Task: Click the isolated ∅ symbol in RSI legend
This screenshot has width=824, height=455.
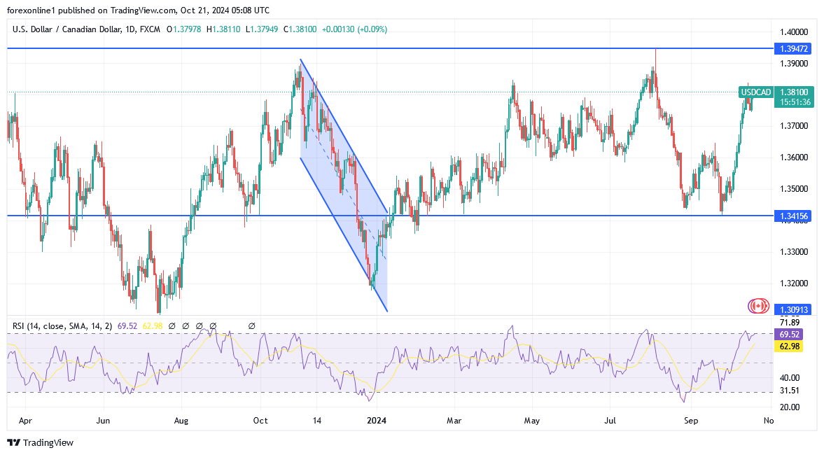Action: 252,326
